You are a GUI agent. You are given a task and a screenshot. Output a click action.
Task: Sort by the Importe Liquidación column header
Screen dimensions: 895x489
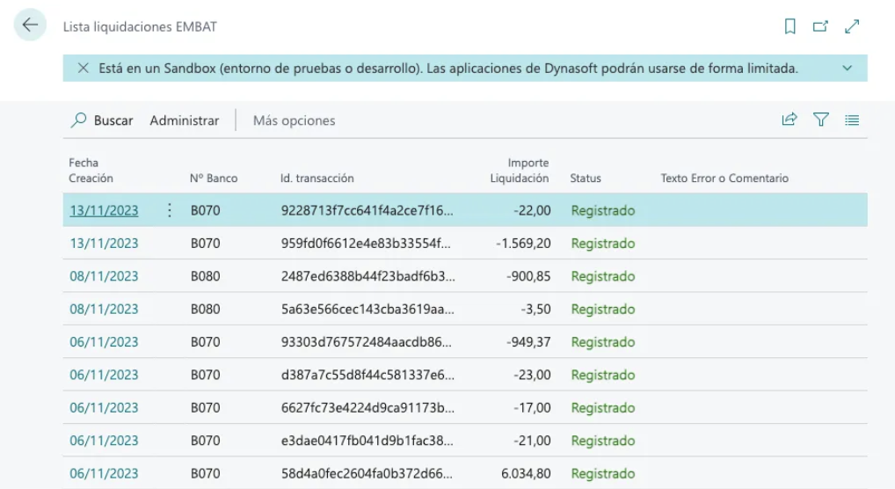tap(520, 171)
